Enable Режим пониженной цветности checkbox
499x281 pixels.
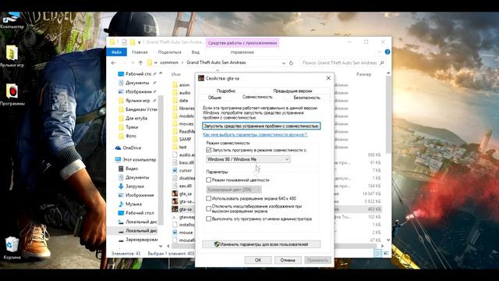pos(208,180)
